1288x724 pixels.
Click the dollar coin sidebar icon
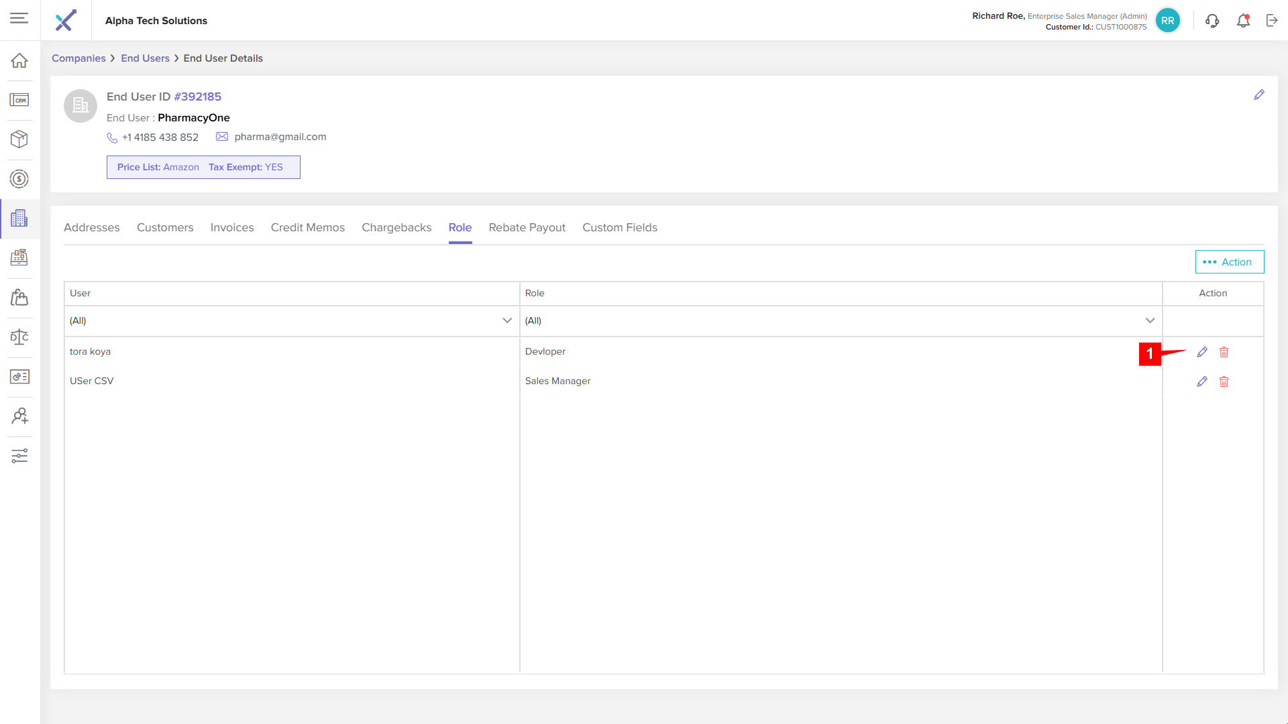[19, 179]
